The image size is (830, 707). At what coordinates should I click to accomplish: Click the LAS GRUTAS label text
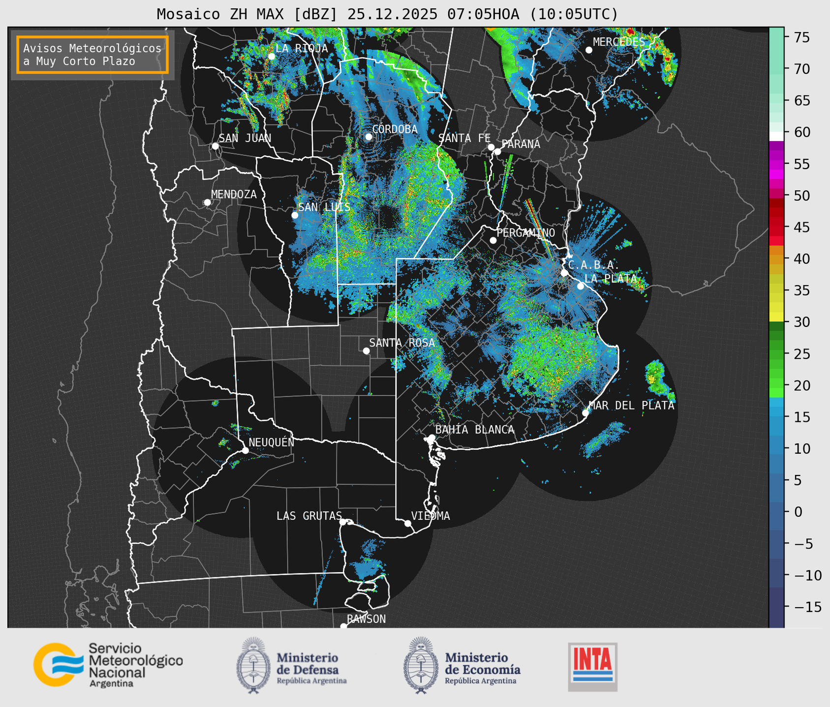pos(309,516)
